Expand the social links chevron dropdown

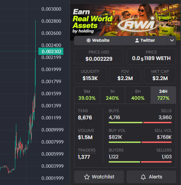[172, 40]
